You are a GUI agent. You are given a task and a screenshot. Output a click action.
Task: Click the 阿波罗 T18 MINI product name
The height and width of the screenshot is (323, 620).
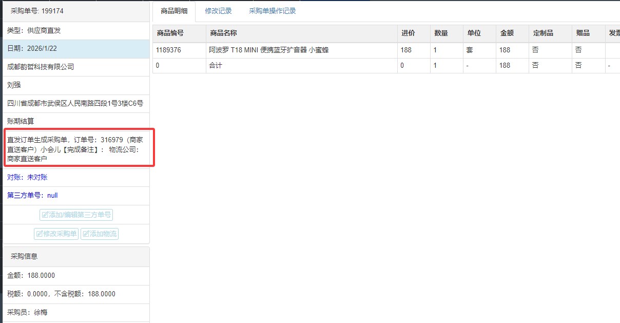(268, 50)
